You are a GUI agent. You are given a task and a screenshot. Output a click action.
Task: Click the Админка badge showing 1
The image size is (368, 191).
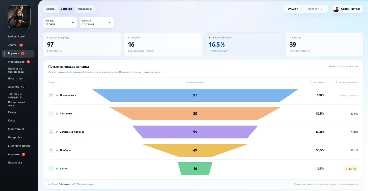click(23, 154)
